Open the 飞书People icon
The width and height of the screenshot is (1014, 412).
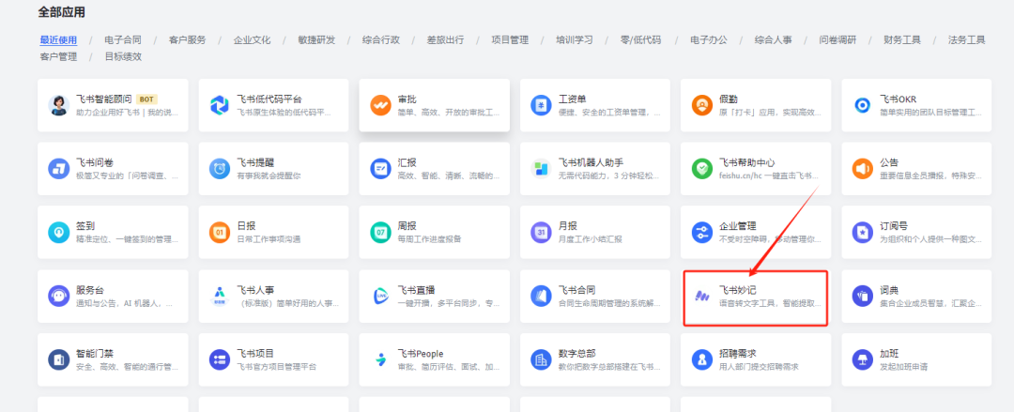click(380, 359)
